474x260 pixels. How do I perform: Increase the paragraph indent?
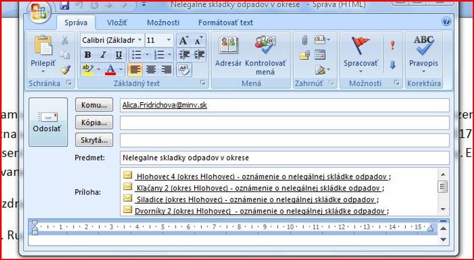pyautogui.click(x=199, y=55)
